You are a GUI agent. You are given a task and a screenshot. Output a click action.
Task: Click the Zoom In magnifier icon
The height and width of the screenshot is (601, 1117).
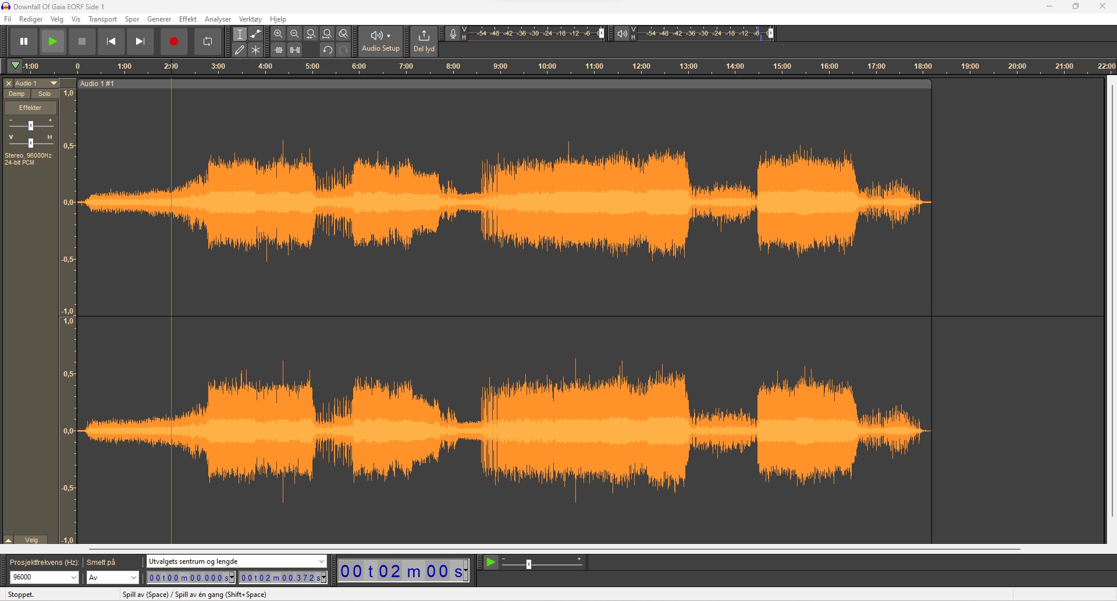(x=279, y=34)
